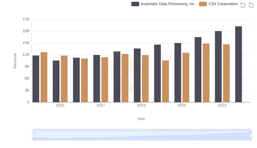
Task: Click the top grip bar of the zoom slider
Action: [x=142, y=130]
